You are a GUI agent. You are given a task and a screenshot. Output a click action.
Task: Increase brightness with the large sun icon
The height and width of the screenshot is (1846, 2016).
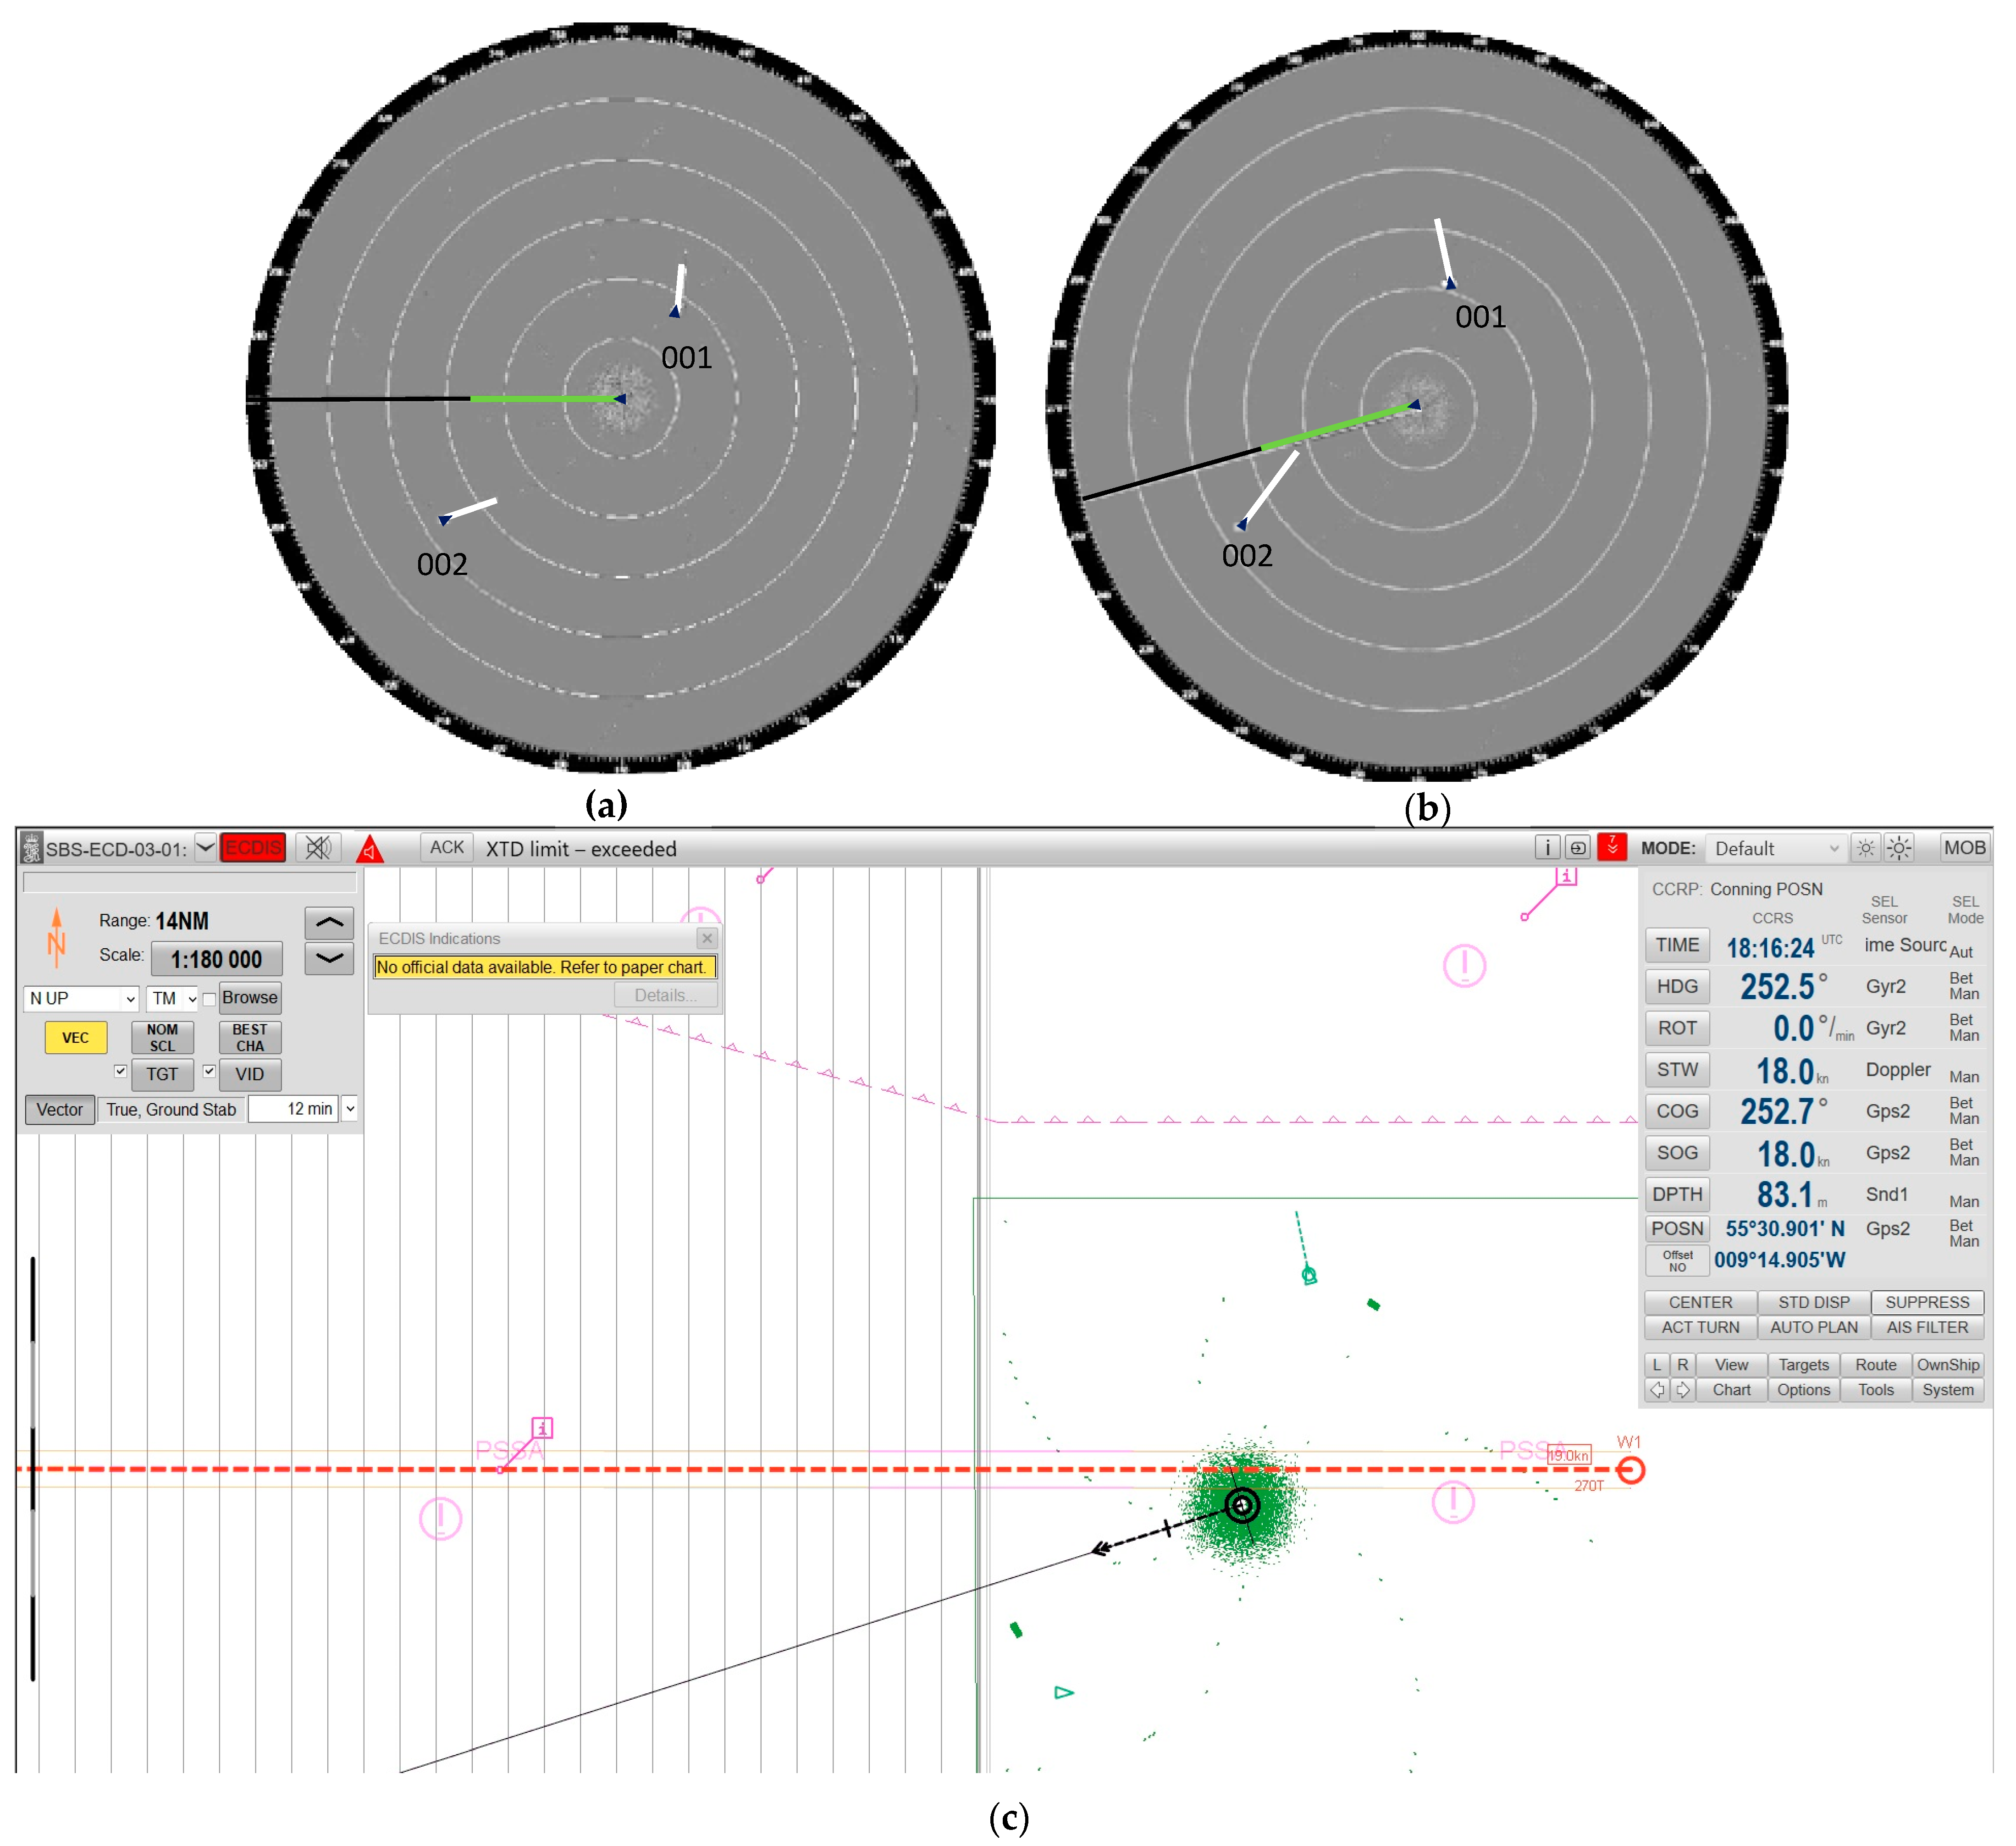point(1899,848)
